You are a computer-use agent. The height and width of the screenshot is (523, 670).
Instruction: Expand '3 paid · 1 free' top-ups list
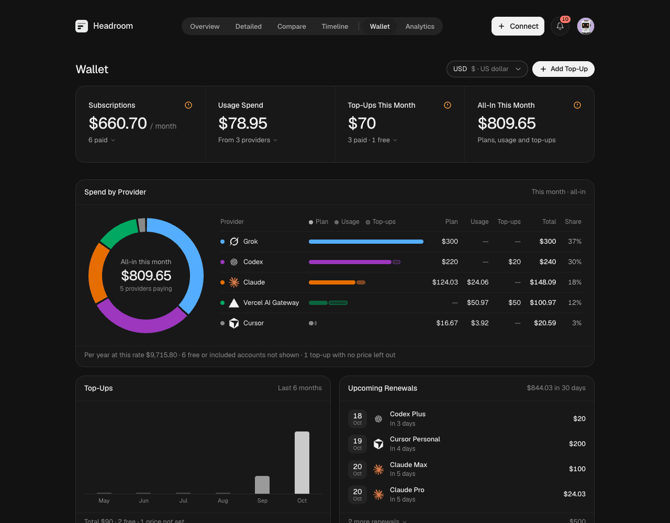coord(373,140)
